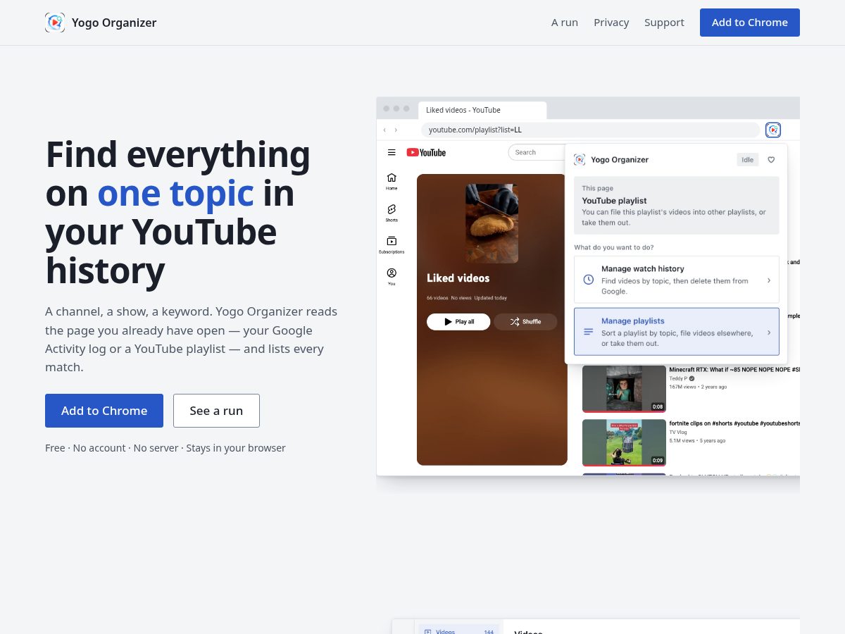Viewport: 845px width, 634px height.
Task: Click the YouTube Search field
Action: (x=537, y=152)
